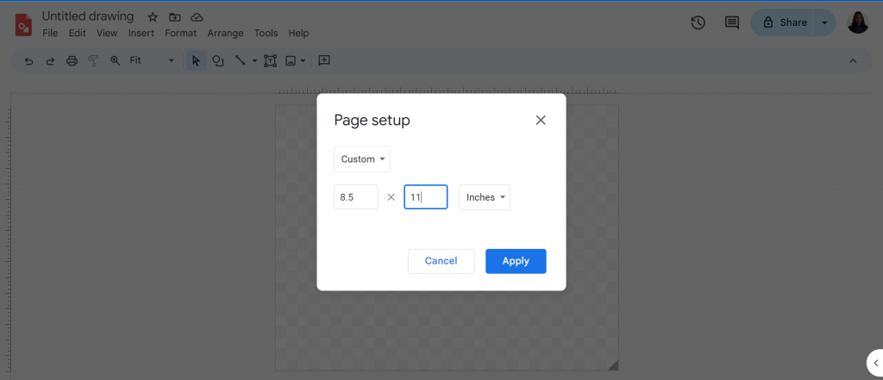Click the Cancel button
Screen dimensions: 883x380
tap(441, 261)
